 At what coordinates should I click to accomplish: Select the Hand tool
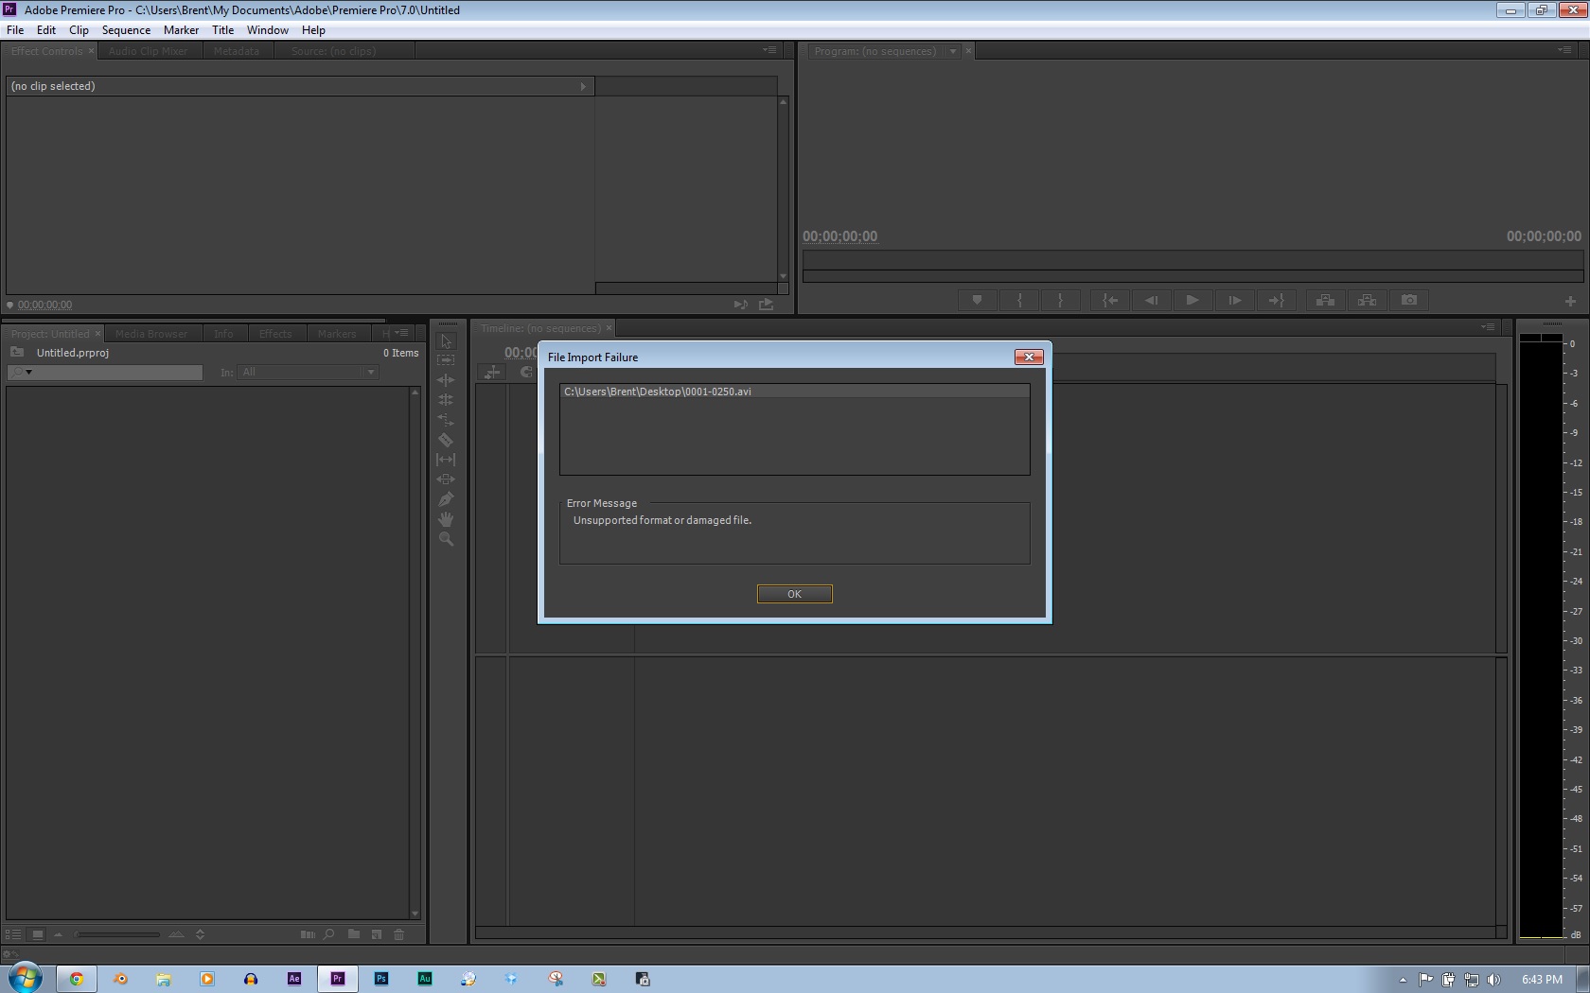point(446,519)
